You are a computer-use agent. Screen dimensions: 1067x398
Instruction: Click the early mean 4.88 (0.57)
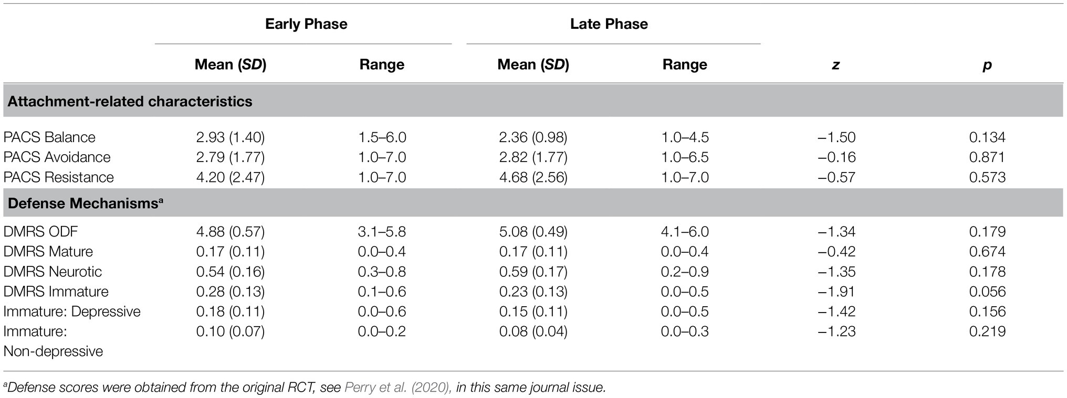pyautogui.click(x=231, y=232)
